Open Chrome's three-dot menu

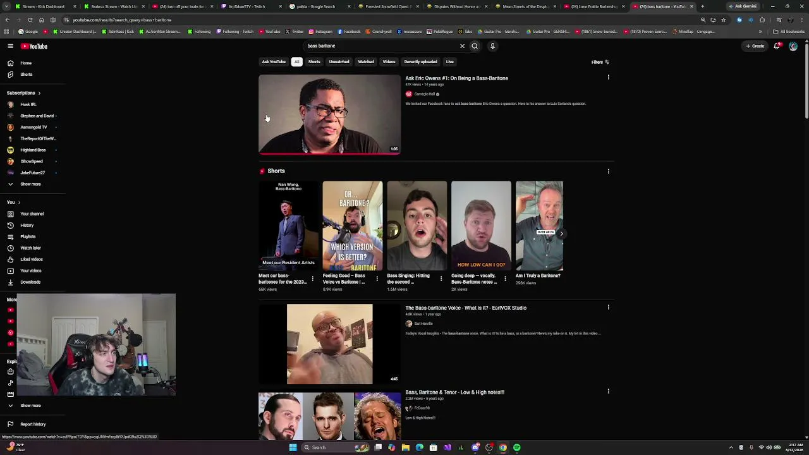coord(802,20)
